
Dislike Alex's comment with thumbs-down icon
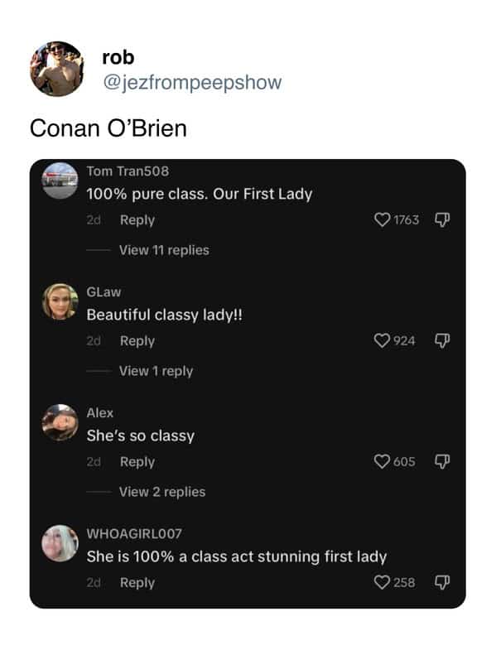[x=442, y=461]
